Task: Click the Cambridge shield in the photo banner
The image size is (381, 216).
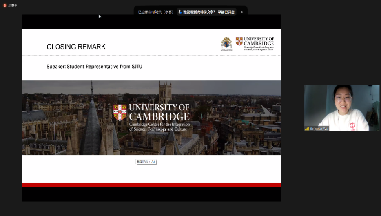Action: (x=120, y=113)
